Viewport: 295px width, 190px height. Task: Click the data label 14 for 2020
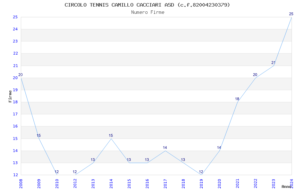click(219, 148)
